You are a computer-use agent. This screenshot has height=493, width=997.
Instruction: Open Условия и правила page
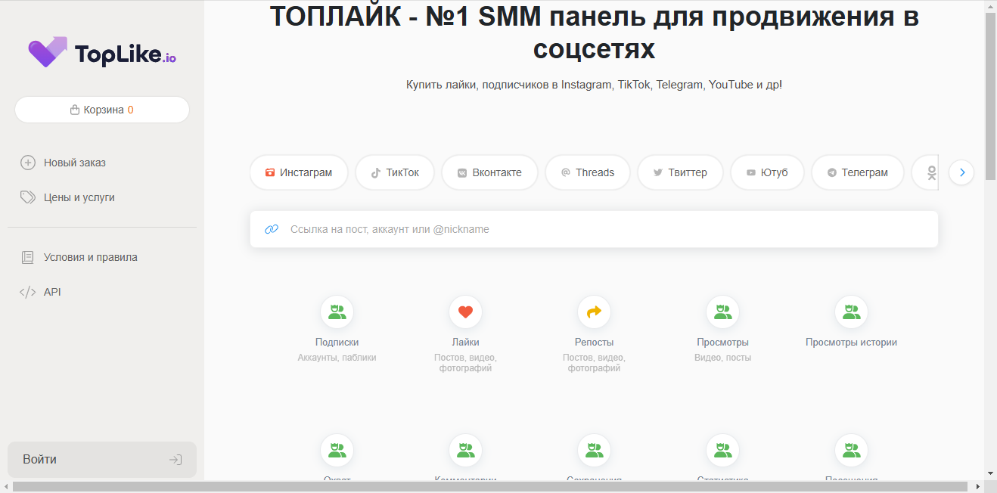(79, 257)
